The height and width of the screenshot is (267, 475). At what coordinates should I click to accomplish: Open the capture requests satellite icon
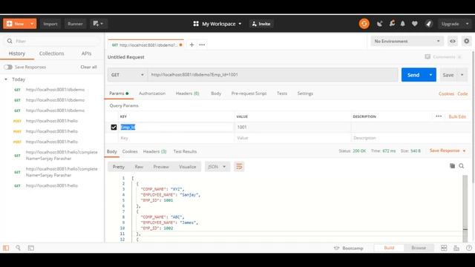[379, 24]
